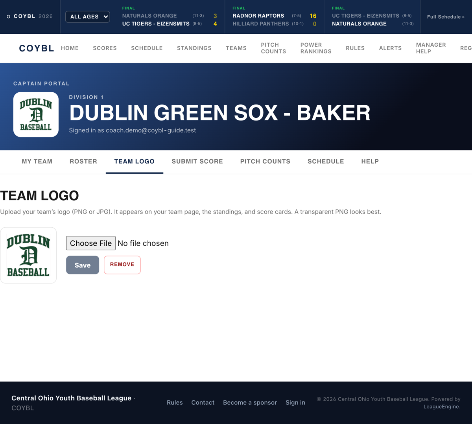Click the TEAM LOGO page heading
Image resolution: width=472 pixels, height=424 pixels.
[x=39, y=196]
